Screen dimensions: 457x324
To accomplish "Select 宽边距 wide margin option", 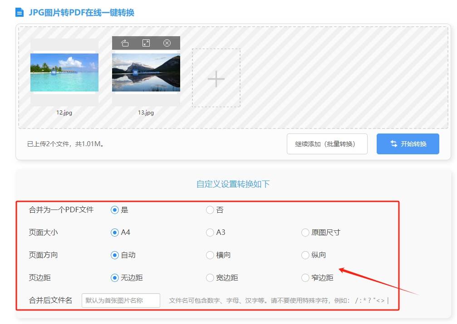I will 209,278.
